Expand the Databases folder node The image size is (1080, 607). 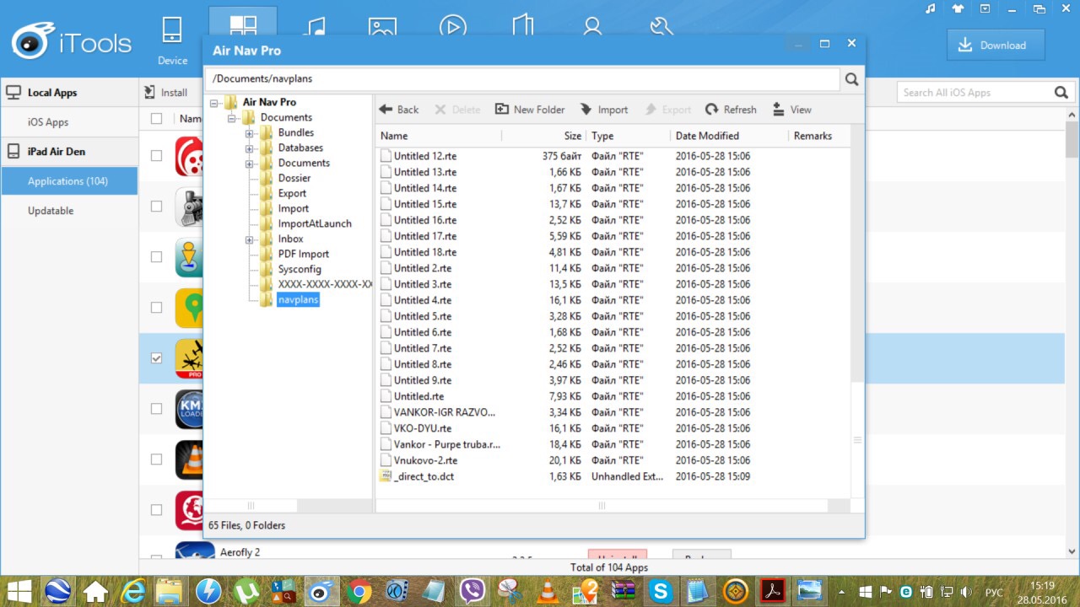coord(249,148)
